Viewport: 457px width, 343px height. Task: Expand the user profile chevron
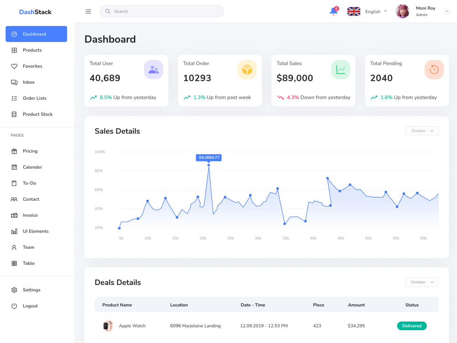446,11
